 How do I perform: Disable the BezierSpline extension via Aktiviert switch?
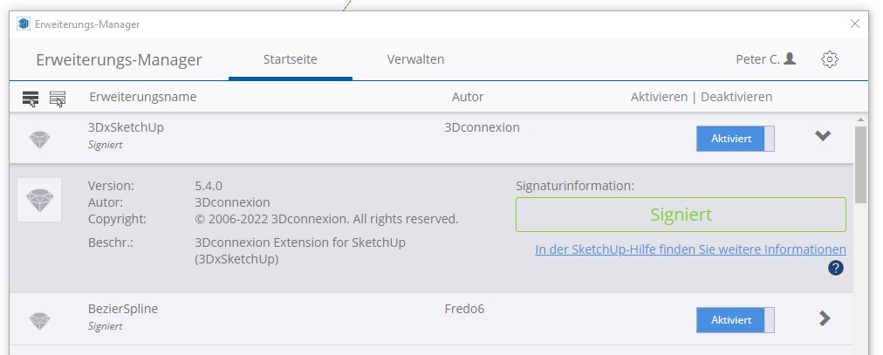735,320
